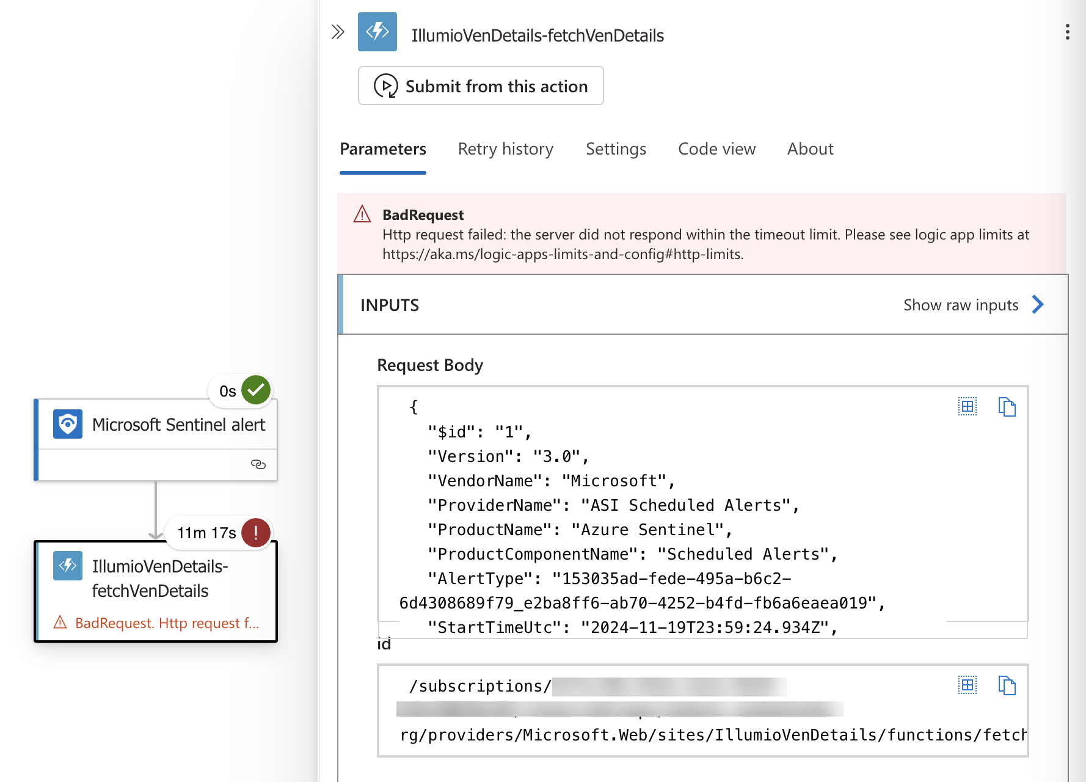The width and height of the screenshot is (1086, 782).
Task: Open the Retry history tab
Action: [506, 149]
